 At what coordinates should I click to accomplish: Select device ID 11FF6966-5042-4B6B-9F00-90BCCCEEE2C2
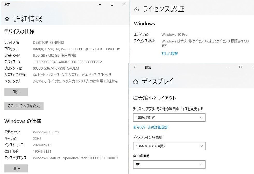67,62
